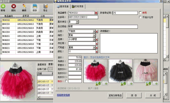Click the red 改 icon beside 商品编号
Screen dimensions: 170x103
click(x=96, y=13)
